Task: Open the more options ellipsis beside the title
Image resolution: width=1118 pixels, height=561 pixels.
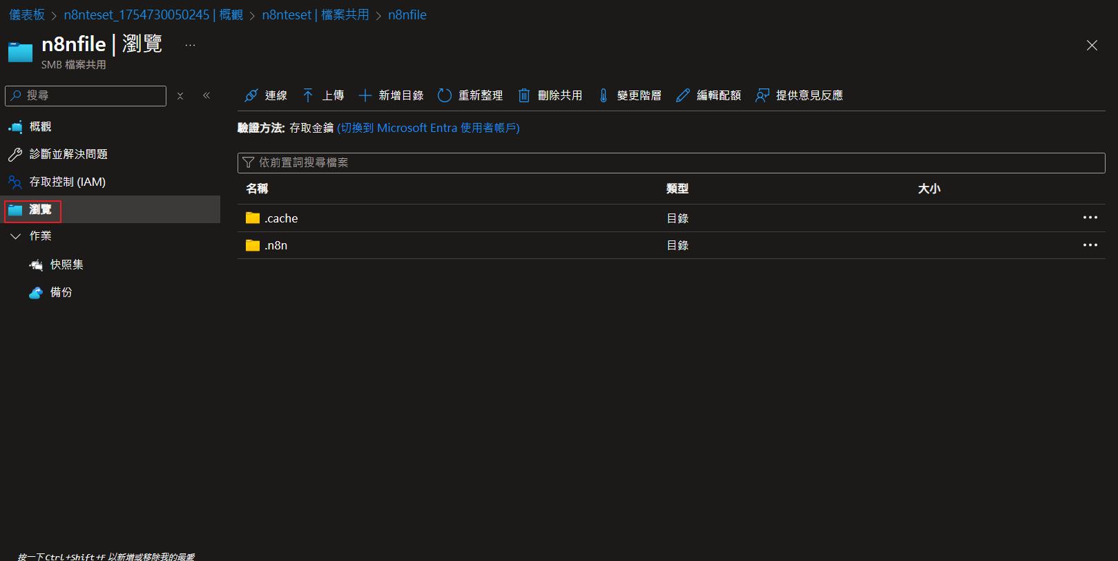Action: point(191,46)
